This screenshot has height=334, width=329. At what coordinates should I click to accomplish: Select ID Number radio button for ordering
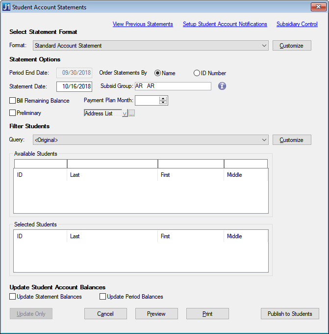pos(197,73)
